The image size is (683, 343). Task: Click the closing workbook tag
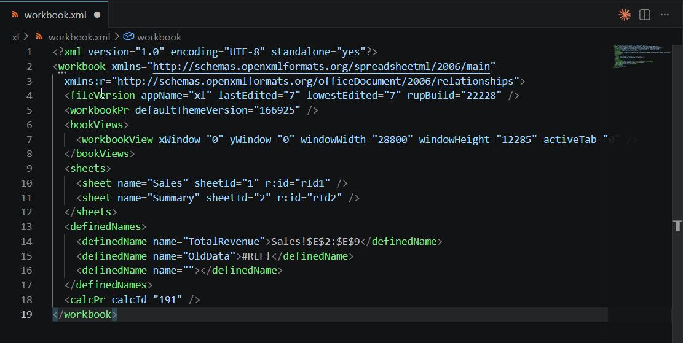click(x=85, y=314)
